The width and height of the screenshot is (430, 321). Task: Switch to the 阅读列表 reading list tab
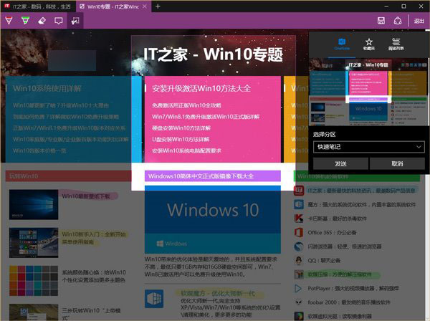point(396,44)
